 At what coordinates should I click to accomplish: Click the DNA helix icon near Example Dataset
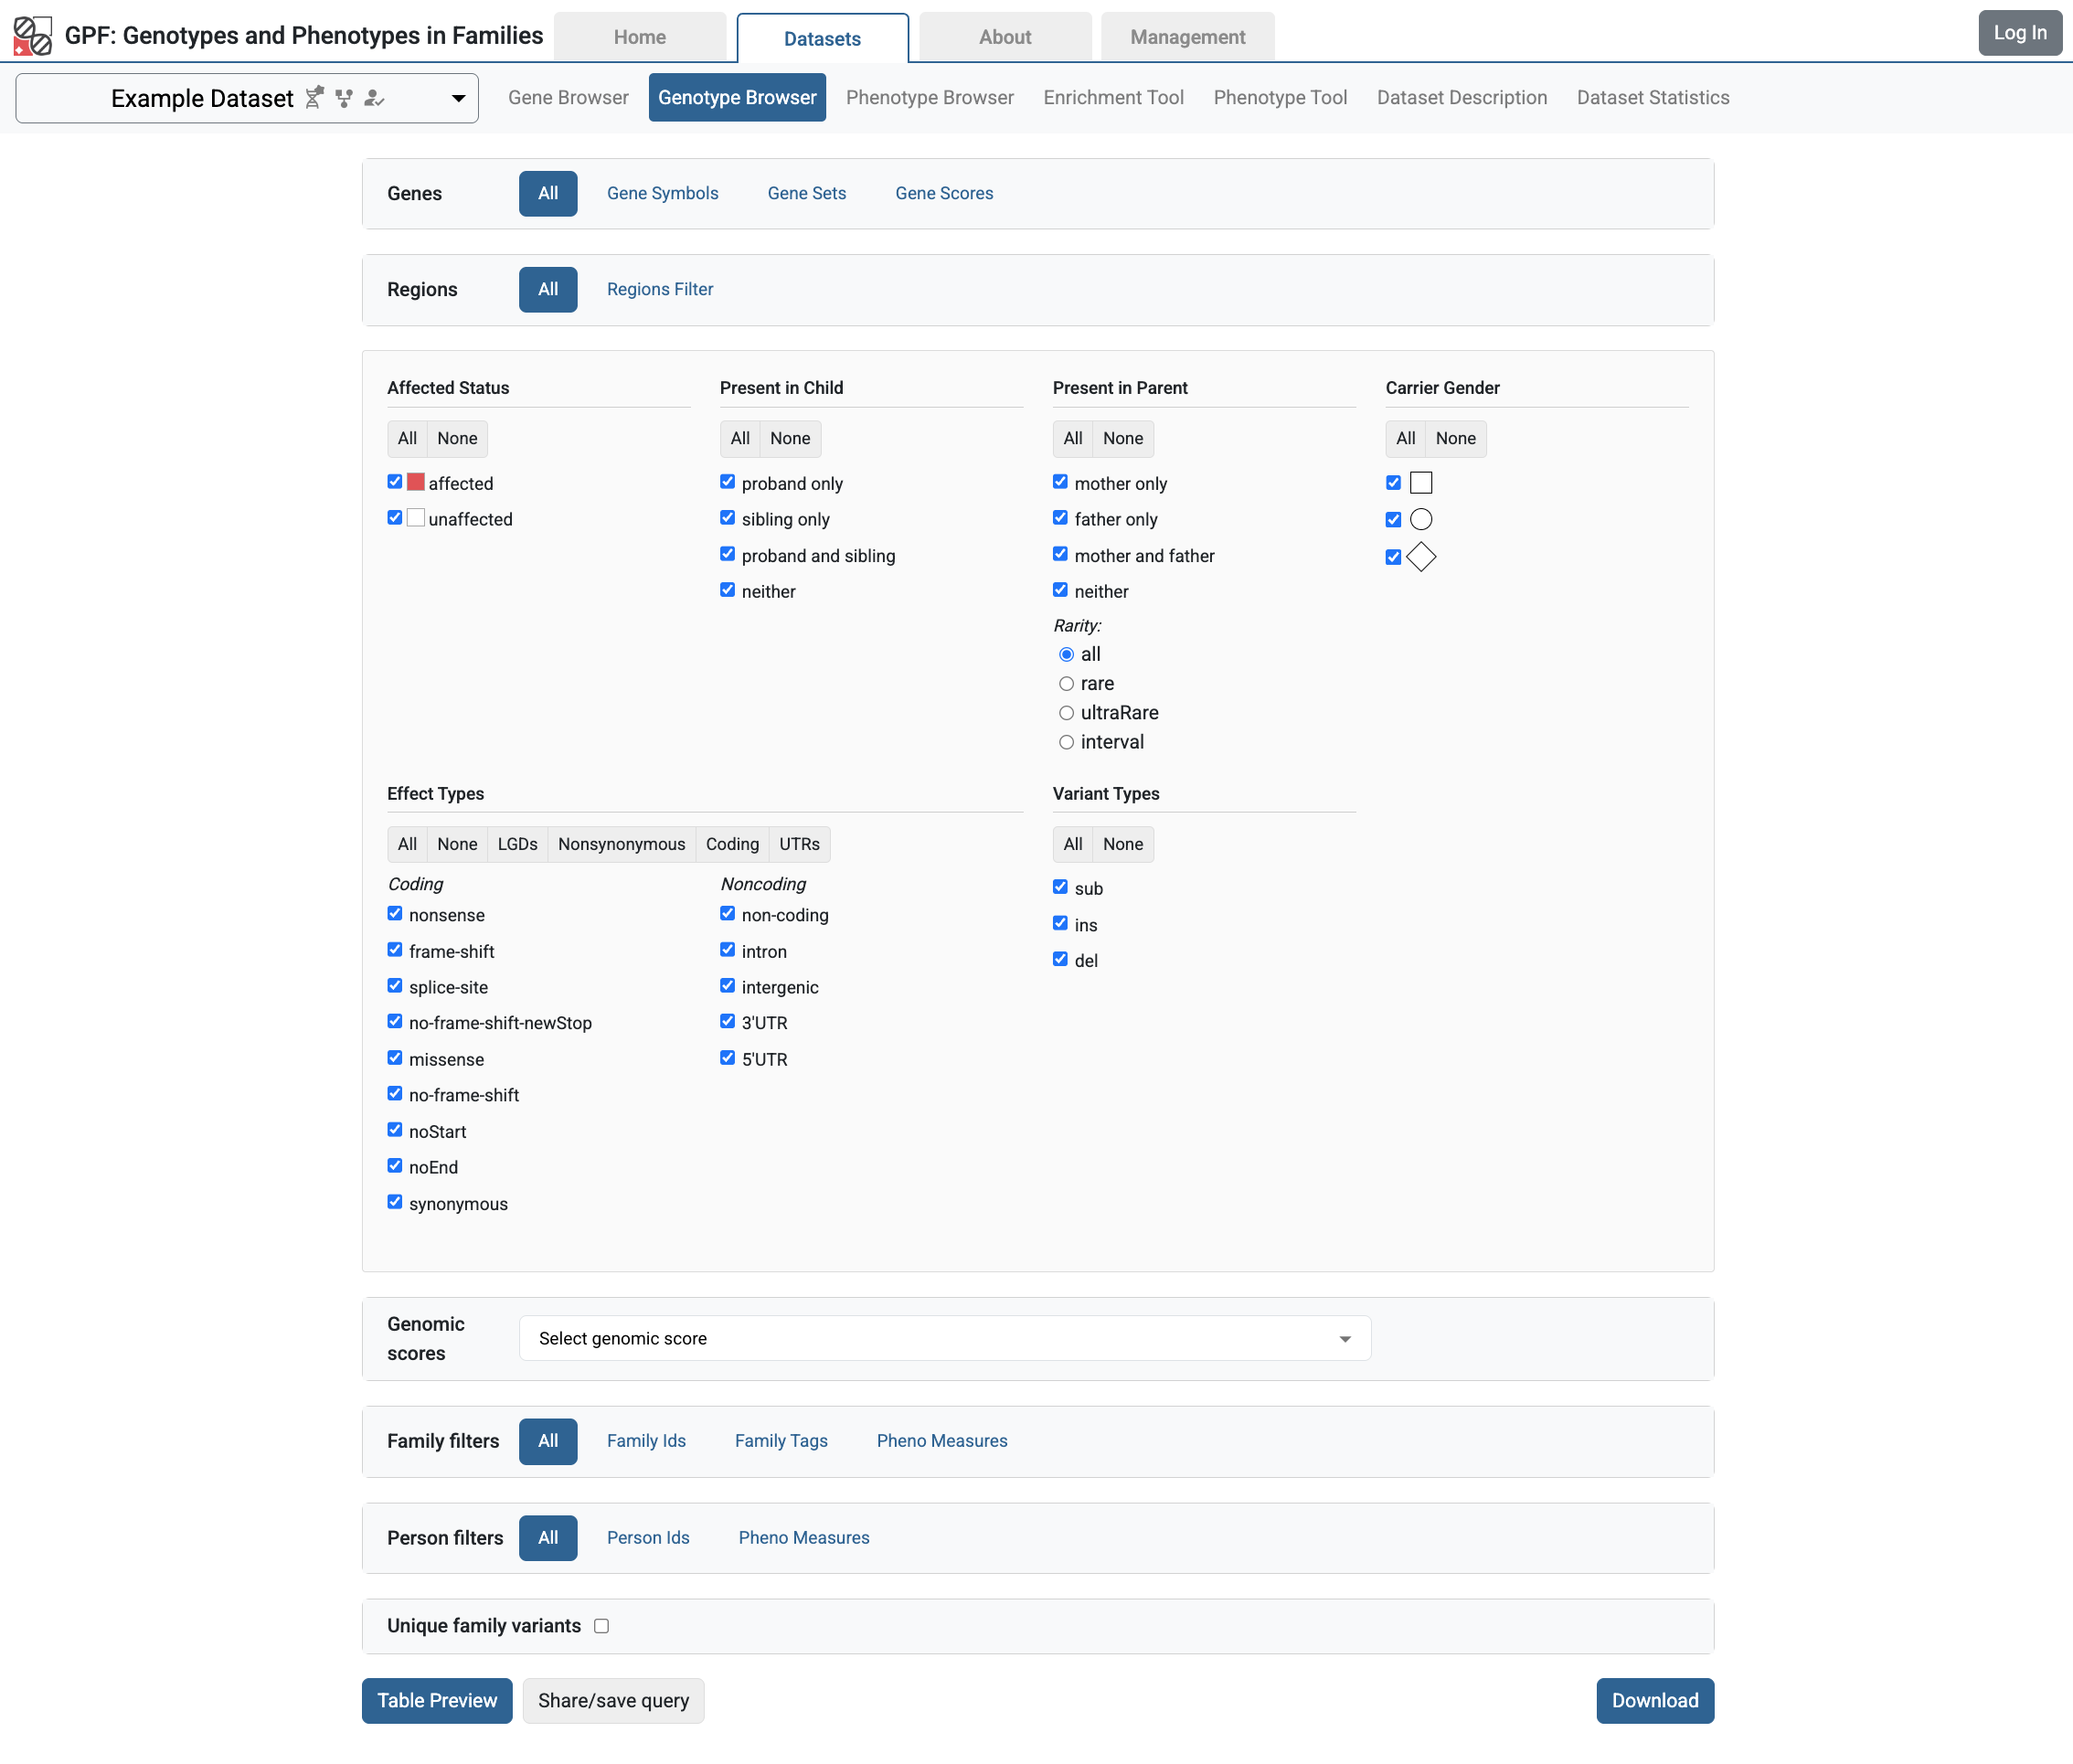(314, 97)
